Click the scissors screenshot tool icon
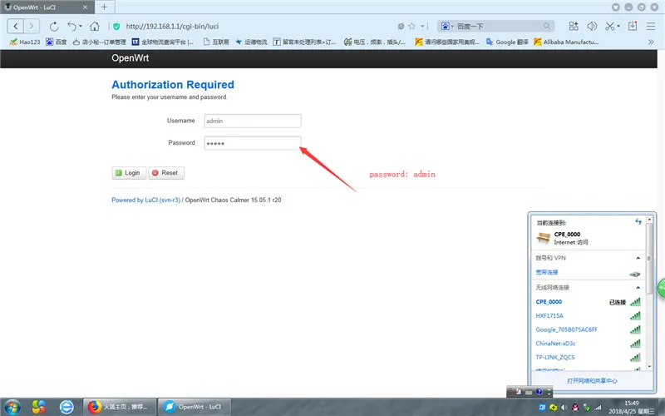 (609, 27)
